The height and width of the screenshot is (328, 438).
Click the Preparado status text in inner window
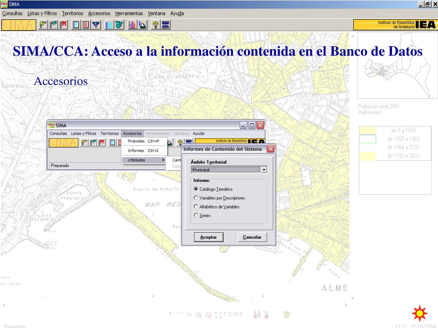pyautogui.click(x=60, y=165)
